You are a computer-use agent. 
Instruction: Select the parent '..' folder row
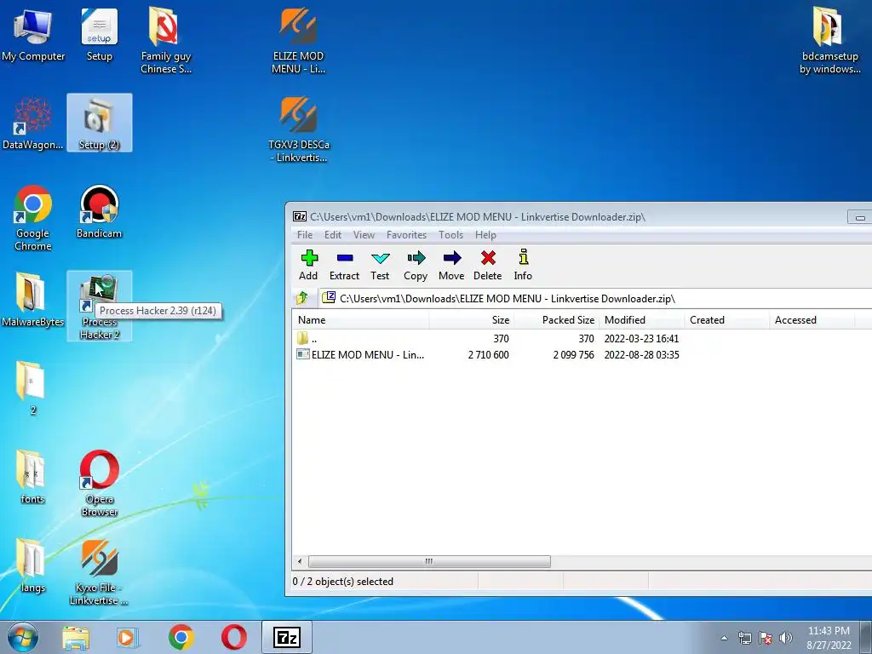pos(582,338)
